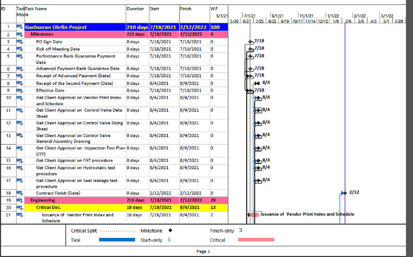Click the Start-only bracket symbol in legend
413x257 pixels.
click(x=170, y=240)
